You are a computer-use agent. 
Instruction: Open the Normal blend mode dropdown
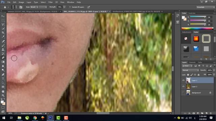pyautogui.click(x=190, y=70)
